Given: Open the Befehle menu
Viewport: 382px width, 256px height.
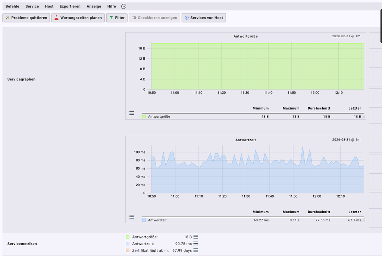Looking at the screenshot, I should [12, 6].
